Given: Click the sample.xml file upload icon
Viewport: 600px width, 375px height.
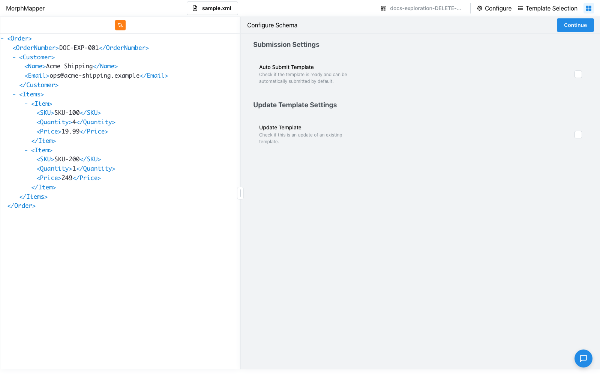Looking at the screenshot, I should pos(195,8).
